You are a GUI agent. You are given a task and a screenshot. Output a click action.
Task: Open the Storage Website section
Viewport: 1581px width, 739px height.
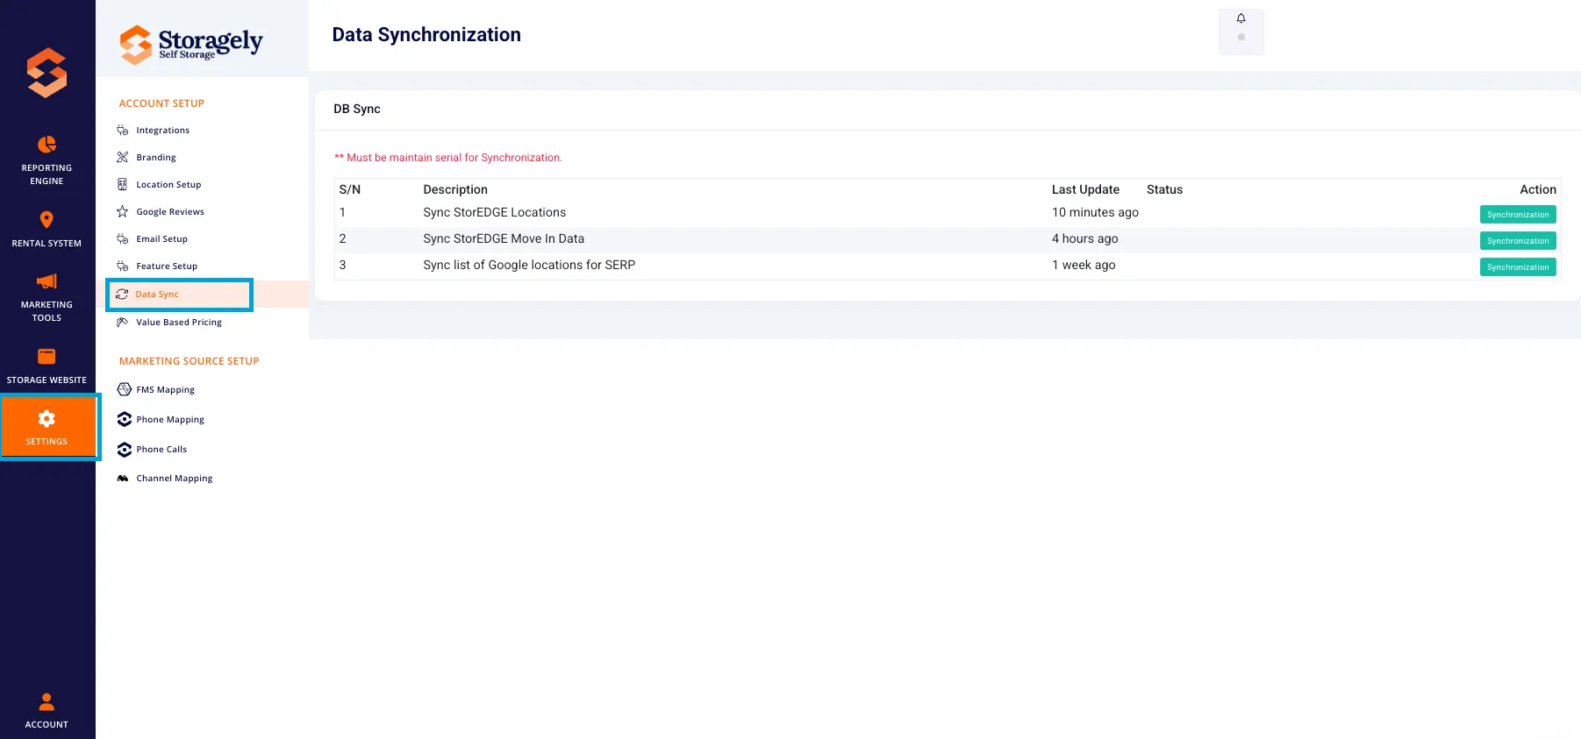coord(46,366)
